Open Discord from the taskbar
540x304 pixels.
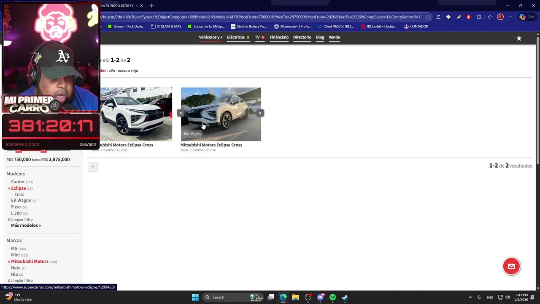point(320,297)
